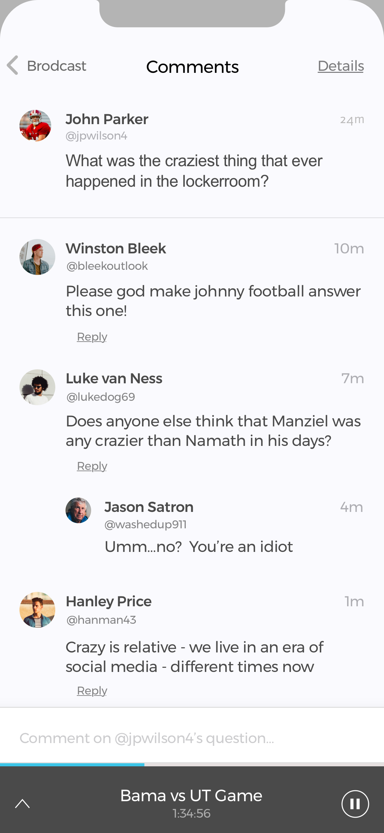Seek on the blue playback progress bar
The width and height of the screenshot is (384, 833).
[72, 764]
